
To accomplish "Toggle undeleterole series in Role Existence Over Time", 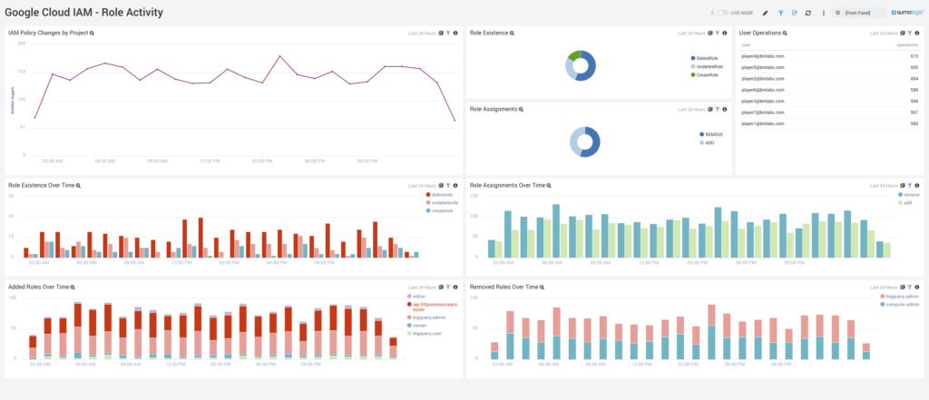I will click(x=442, y=202).
